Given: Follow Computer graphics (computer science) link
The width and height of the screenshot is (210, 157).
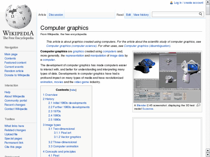Looking at the screenshot, I should coord(71,46).
